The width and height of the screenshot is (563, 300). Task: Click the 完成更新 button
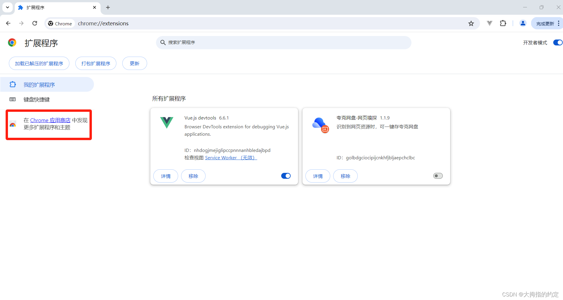point(545,24)
